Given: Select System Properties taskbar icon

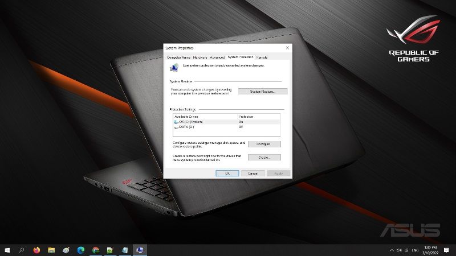Looking at the screenshot, I should point(140,250).
